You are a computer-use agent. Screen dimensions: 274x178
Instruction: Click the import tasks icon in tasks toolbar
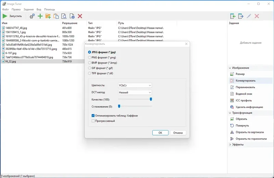(x=233, y=16)
